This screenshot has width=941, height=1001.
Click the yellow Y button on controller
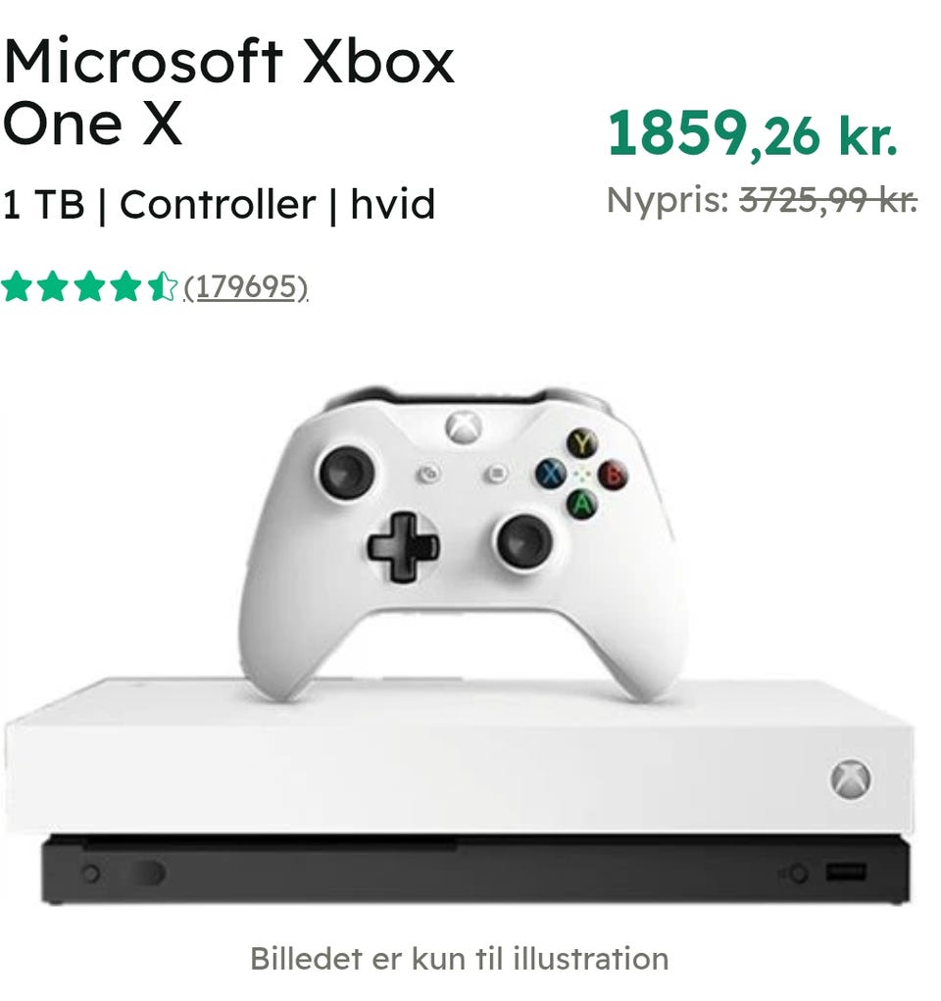[582, 442]
